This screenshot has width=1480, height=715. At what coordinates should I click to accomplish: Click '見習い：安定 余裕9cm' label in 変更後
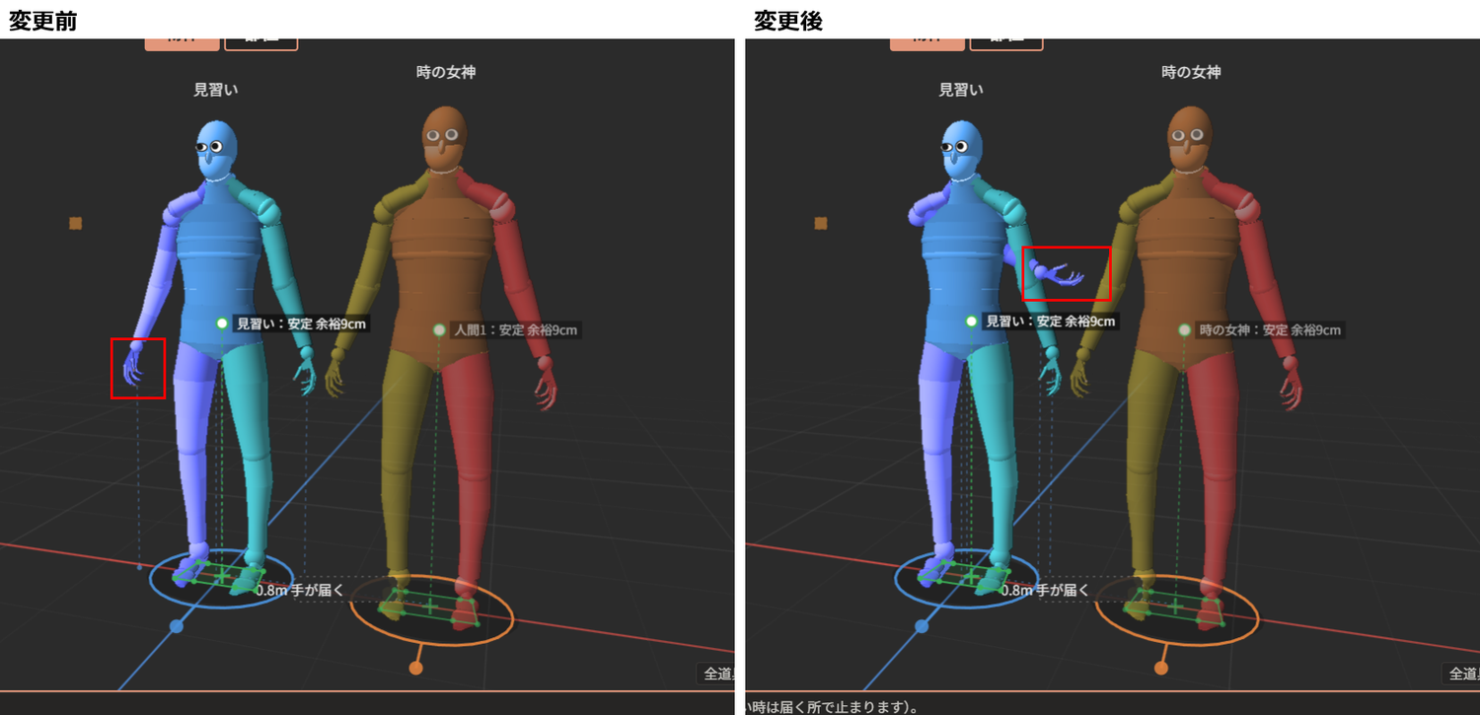coord(1050,322)
